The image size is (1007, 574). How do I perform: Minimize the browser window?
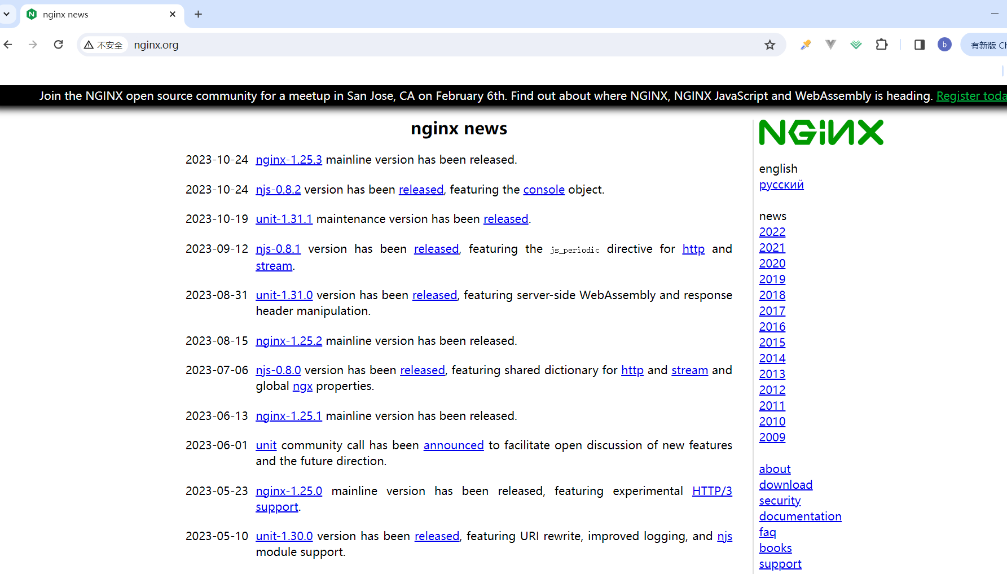click(x=995, y=14)
